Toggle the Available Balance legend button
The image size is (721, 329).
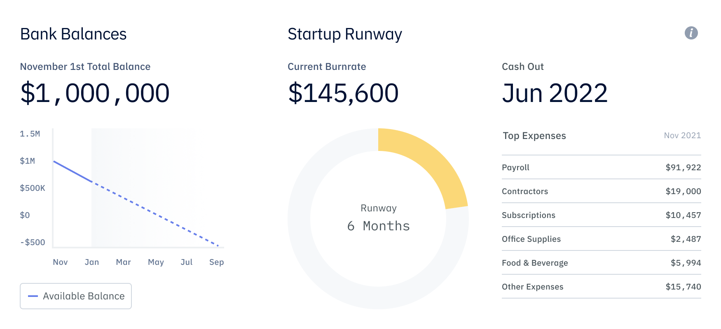(76, 296)
